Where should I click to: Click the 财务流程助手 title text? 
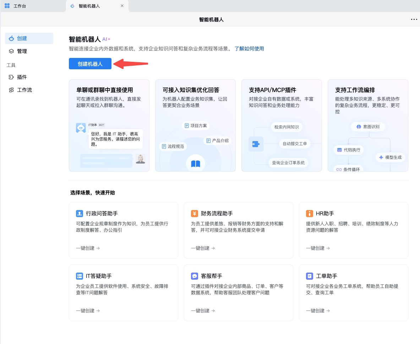tap(217, 214)
